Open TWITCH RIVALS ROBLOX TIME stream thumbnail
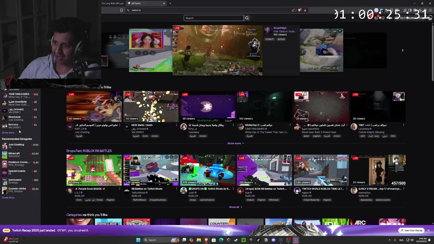Screen dimensions: 434x244 (321, 170)
